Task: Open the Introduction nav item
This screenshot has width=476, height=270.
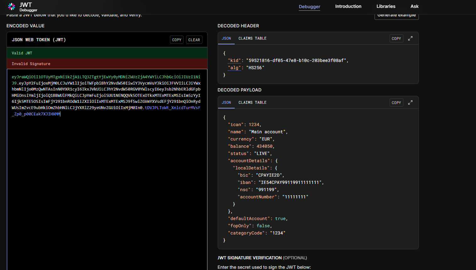Action: coord(348,6)
